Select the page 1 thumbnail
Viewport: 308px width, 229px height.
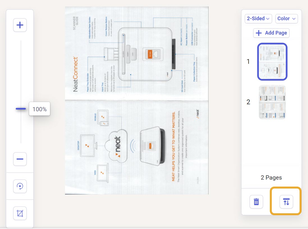pos(272,62)
